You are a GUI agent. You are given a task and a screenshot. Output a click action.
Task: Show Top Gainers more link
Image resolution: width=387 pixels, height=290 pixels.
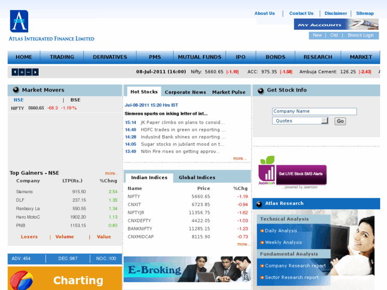111,173
